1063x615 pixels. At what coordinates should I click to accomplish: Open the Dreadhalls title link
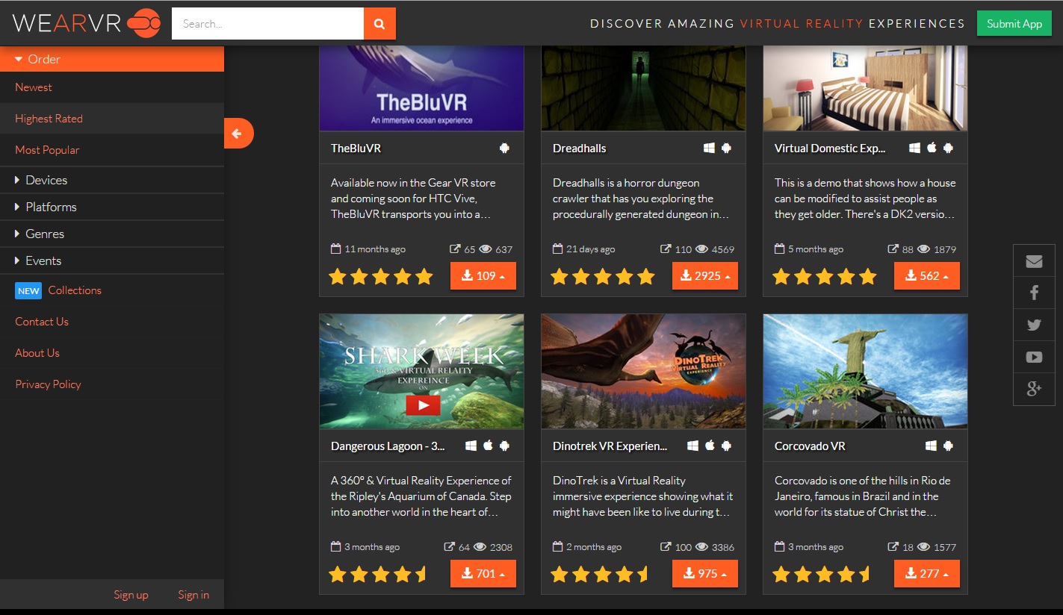point(580,149)
